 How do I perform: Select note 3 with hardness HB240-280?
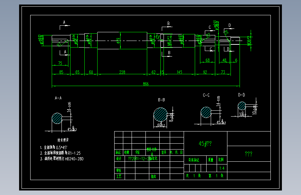62,159
